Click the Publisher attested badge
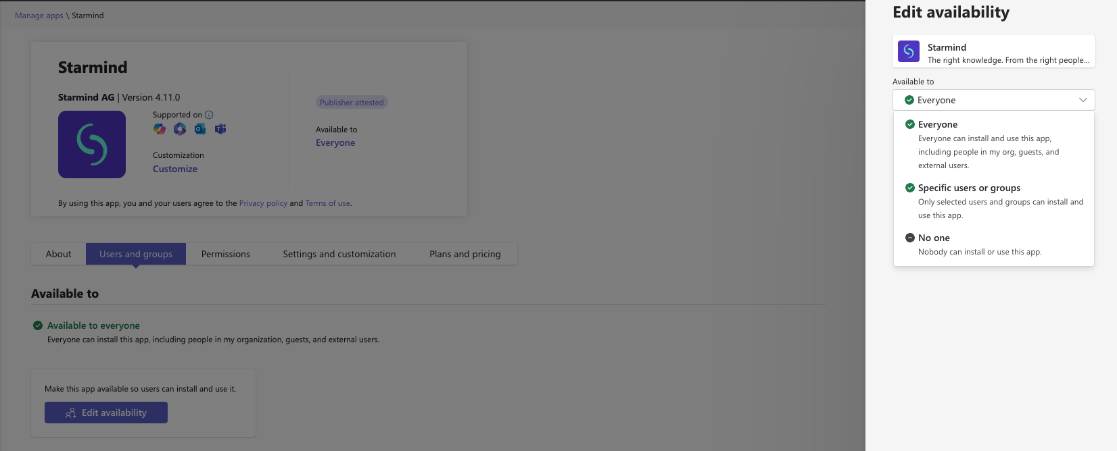This screenshot has height=451, width=1117. coord(352,103)
